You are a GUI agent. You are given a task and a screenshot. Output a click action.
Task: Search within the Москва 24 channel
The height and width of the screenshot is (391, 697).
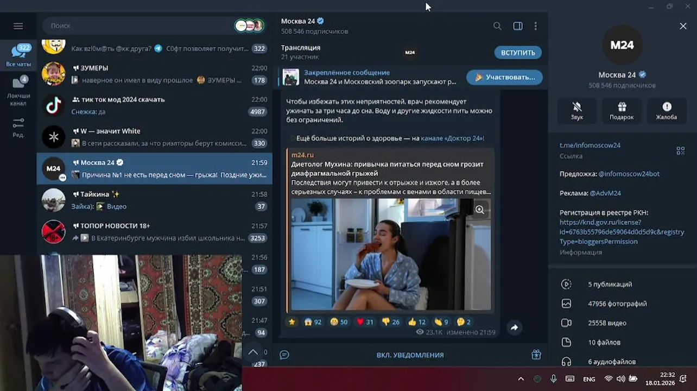coord(497,26)
